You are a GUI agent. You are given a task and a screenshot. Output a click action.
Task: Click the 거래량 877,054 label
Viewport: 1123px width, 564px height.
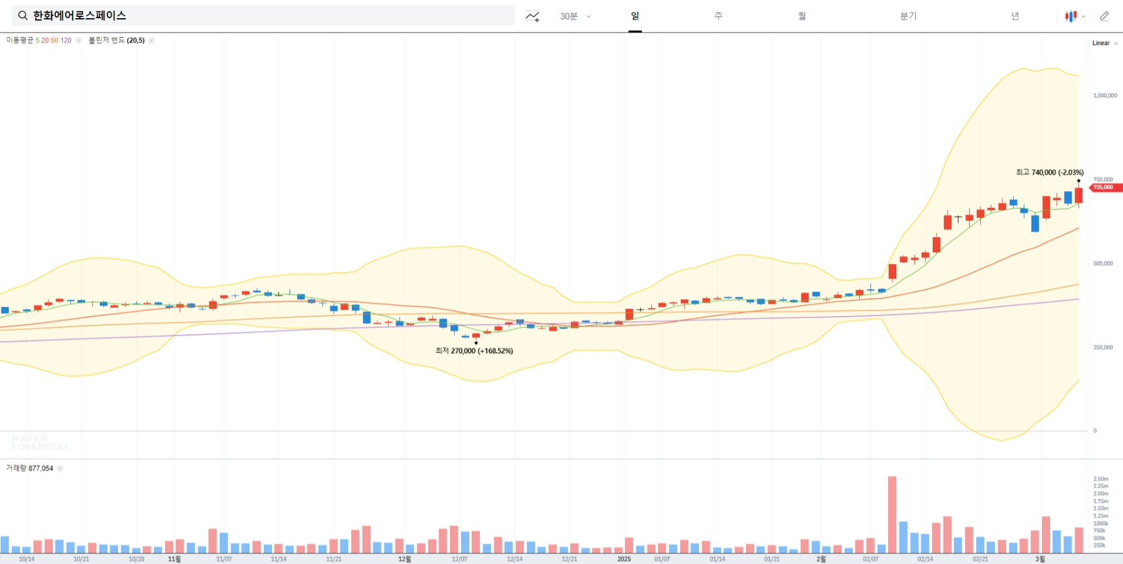tap(30, 469)
